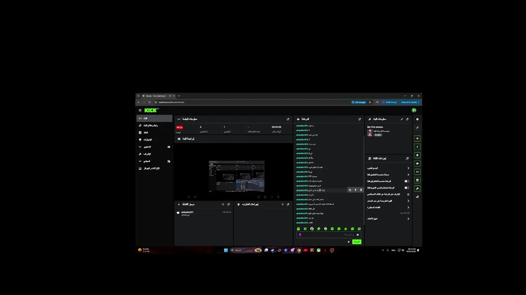Pop out the channel actions panel
526x295 pixels.
(407, 159)
